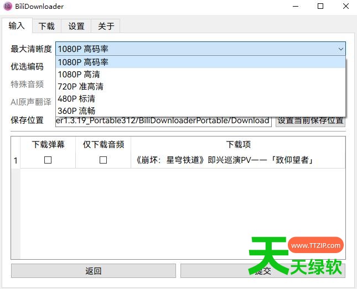Viewport: 357px width, 289px height.
Task: Choose the 1080P 高清 option
Action: (200, 75)
